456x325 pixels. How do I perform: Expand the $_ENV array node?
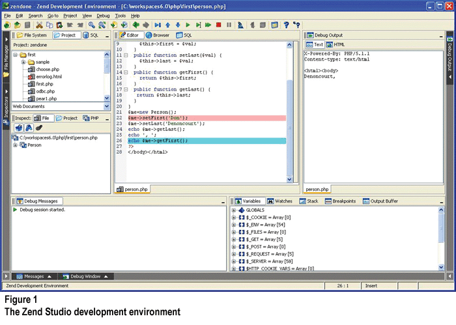(x=233, y=225)
